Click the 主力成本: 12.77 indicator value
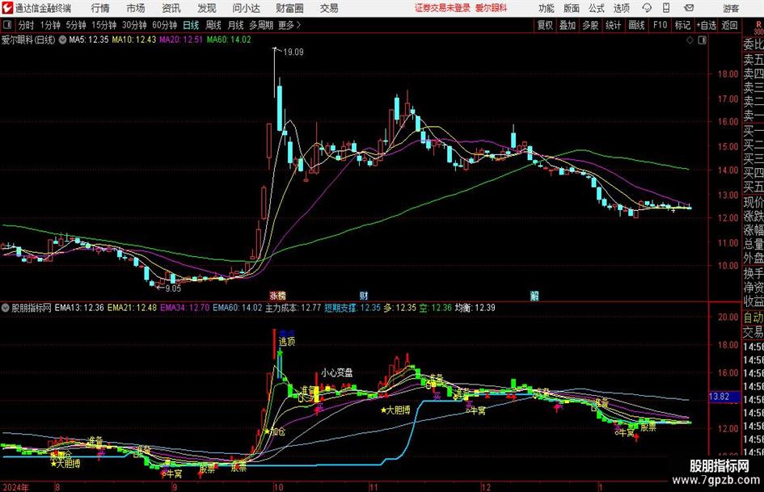 293,308
